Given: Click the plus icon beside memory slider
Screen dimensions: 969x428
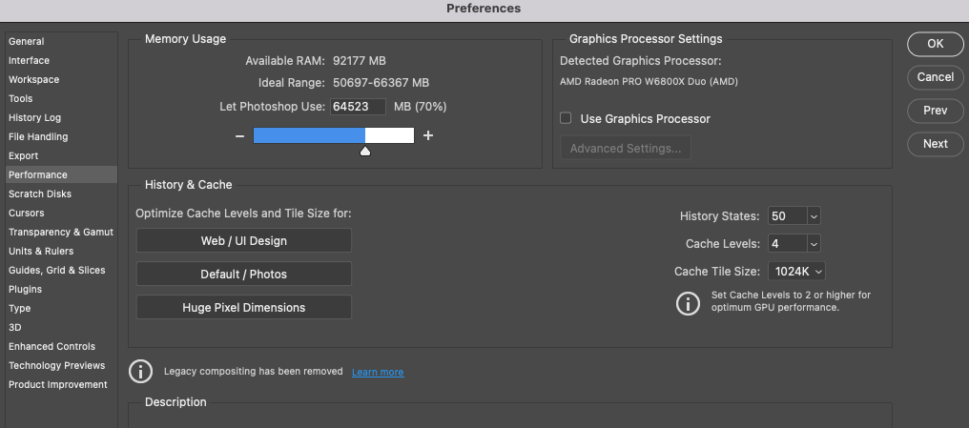Looking at the screenshot, I should 428,136.
